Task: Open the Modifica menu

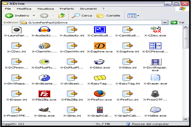Action: (24, 9)
